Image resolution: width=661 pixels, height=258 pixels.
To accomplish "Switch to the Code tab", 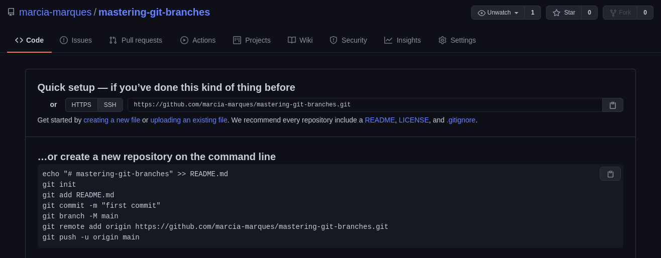I will [x=29, y=40].
